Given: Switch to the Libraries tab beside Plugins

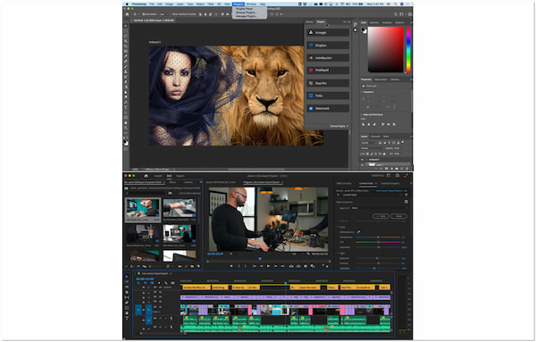Looking at the screenshot, I should [309, 21].
